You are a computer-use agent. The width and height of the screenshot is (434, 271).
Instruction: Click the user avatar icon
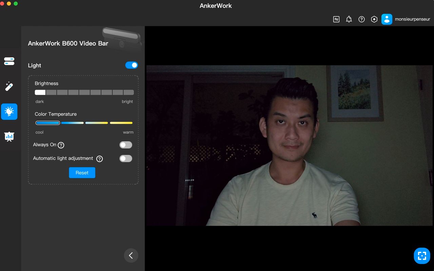[387, 19]
